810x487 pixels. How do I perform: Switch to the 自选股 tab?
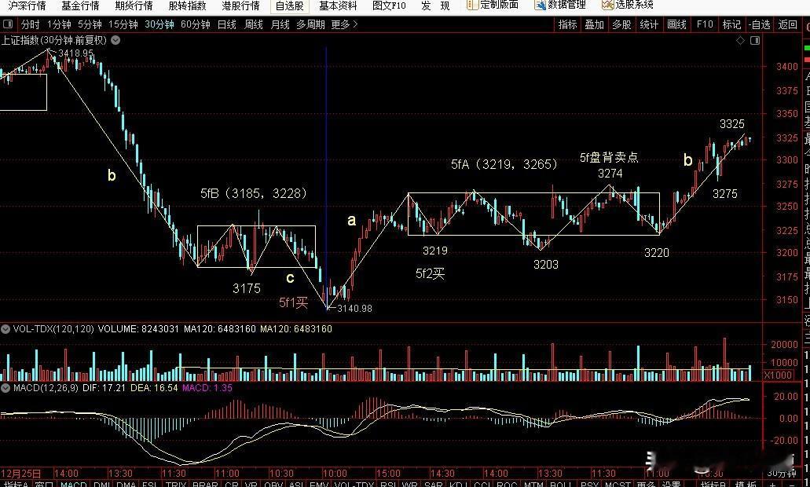(x=289, y=5)
